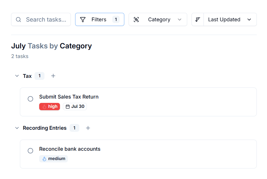Click the grouping icon beside Category
The width and height of the screenshot is (267, 179).
(x=137, y=19)
